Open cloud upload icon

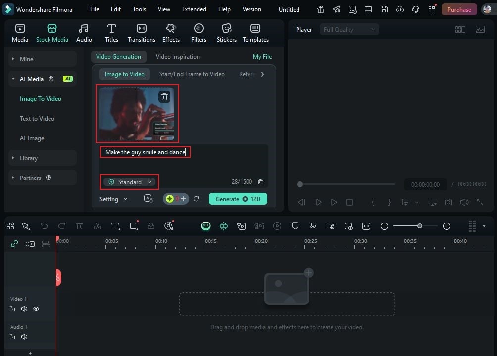click(x=399, y=9)
